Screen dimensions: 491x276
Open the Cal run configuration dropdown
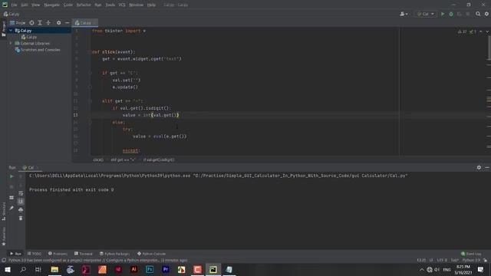tap(425, 14)
